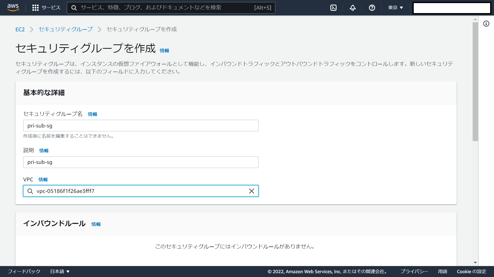Click the magnifier icon in VPC field
Screen dimensions: 494x277
point(30,191)
